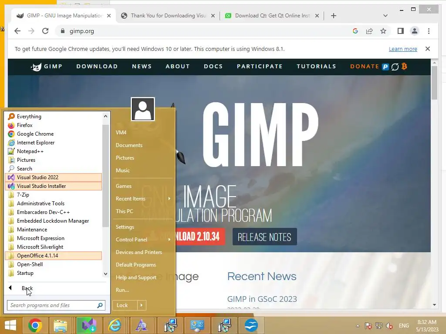The width and height of the screenshot is (446, 334).
Task: Click the Chrome taskbar icon
Action: pyautogui.click(x=35, y=325)
